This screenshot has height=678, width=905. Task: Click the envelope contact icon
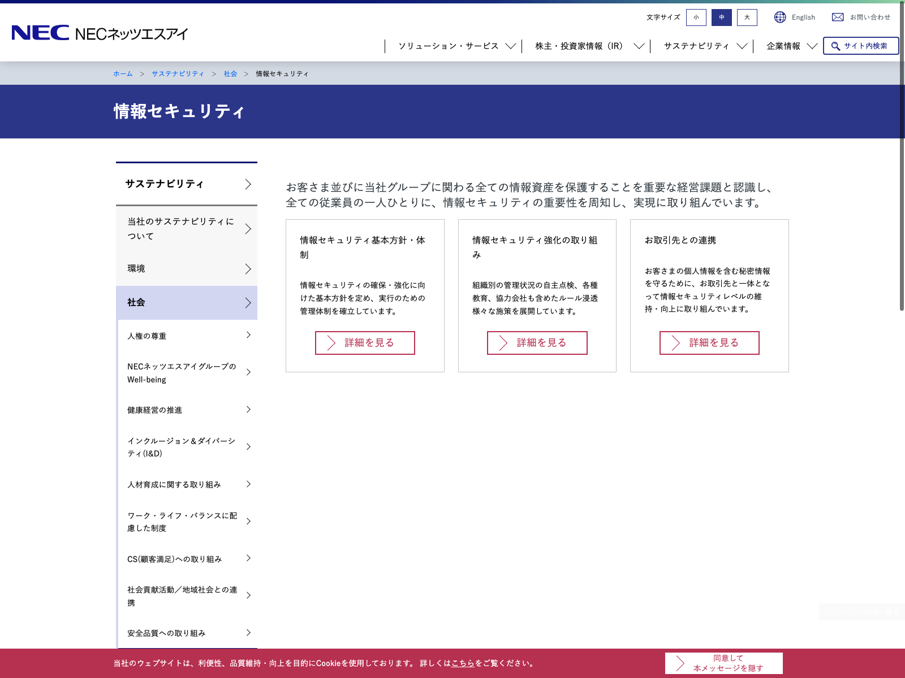(838, 18)
